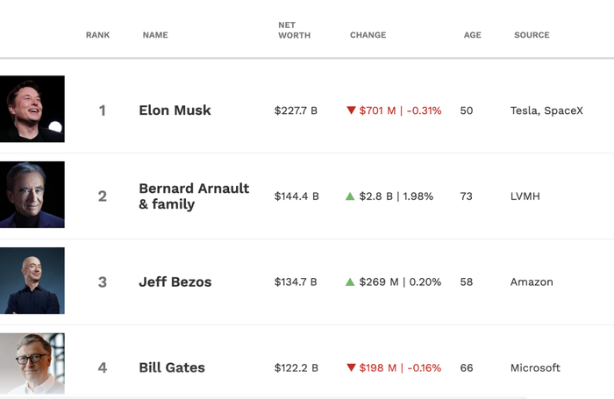Viewport: 614px width, 399px height.
Task: Open the Elon Musk name link
Action: [x=175, y=110]
